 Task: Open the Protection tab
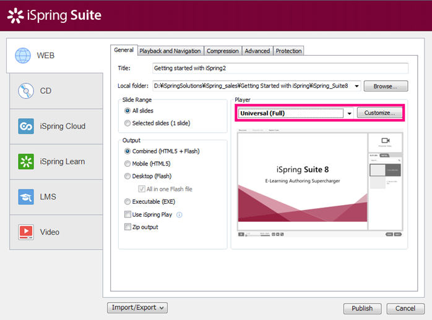coord(289,51)
